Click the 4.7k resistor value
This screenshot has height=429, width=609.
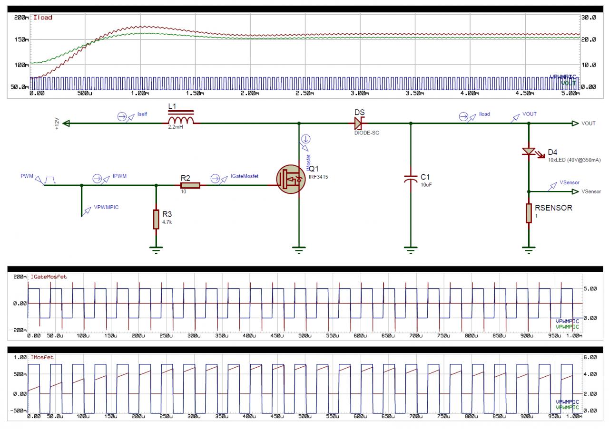pyautogui.click(x=167, y=221)
